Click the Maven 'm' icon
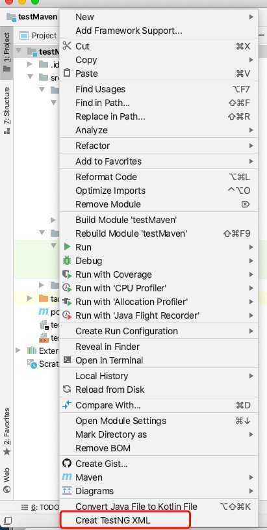 [x=67, y=477]
